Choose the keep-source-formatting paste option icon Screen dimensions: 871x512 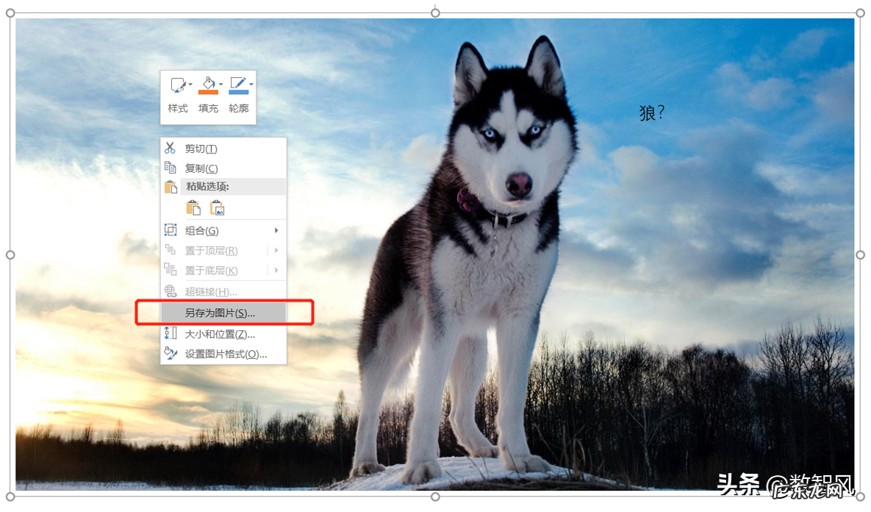[194, 207]
